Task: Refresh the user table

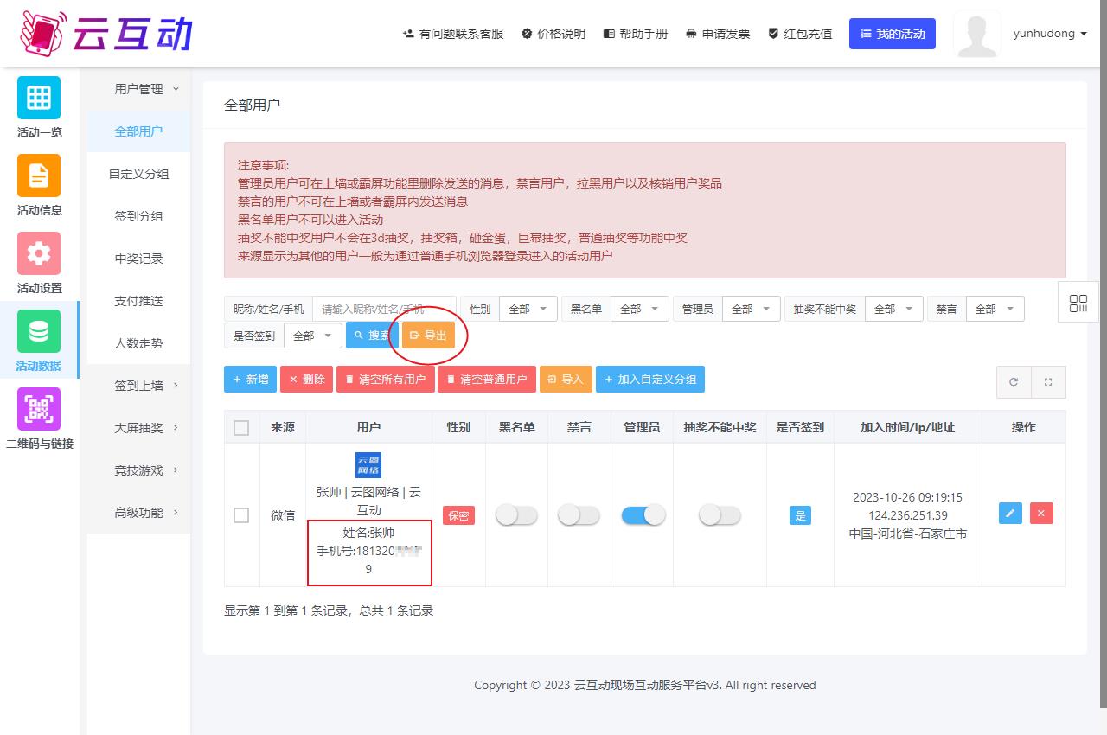Action: [x=1014, y=381]
